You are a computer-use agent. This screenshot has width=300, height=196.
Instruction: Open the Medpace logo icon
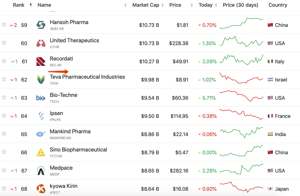click(41, 171)
